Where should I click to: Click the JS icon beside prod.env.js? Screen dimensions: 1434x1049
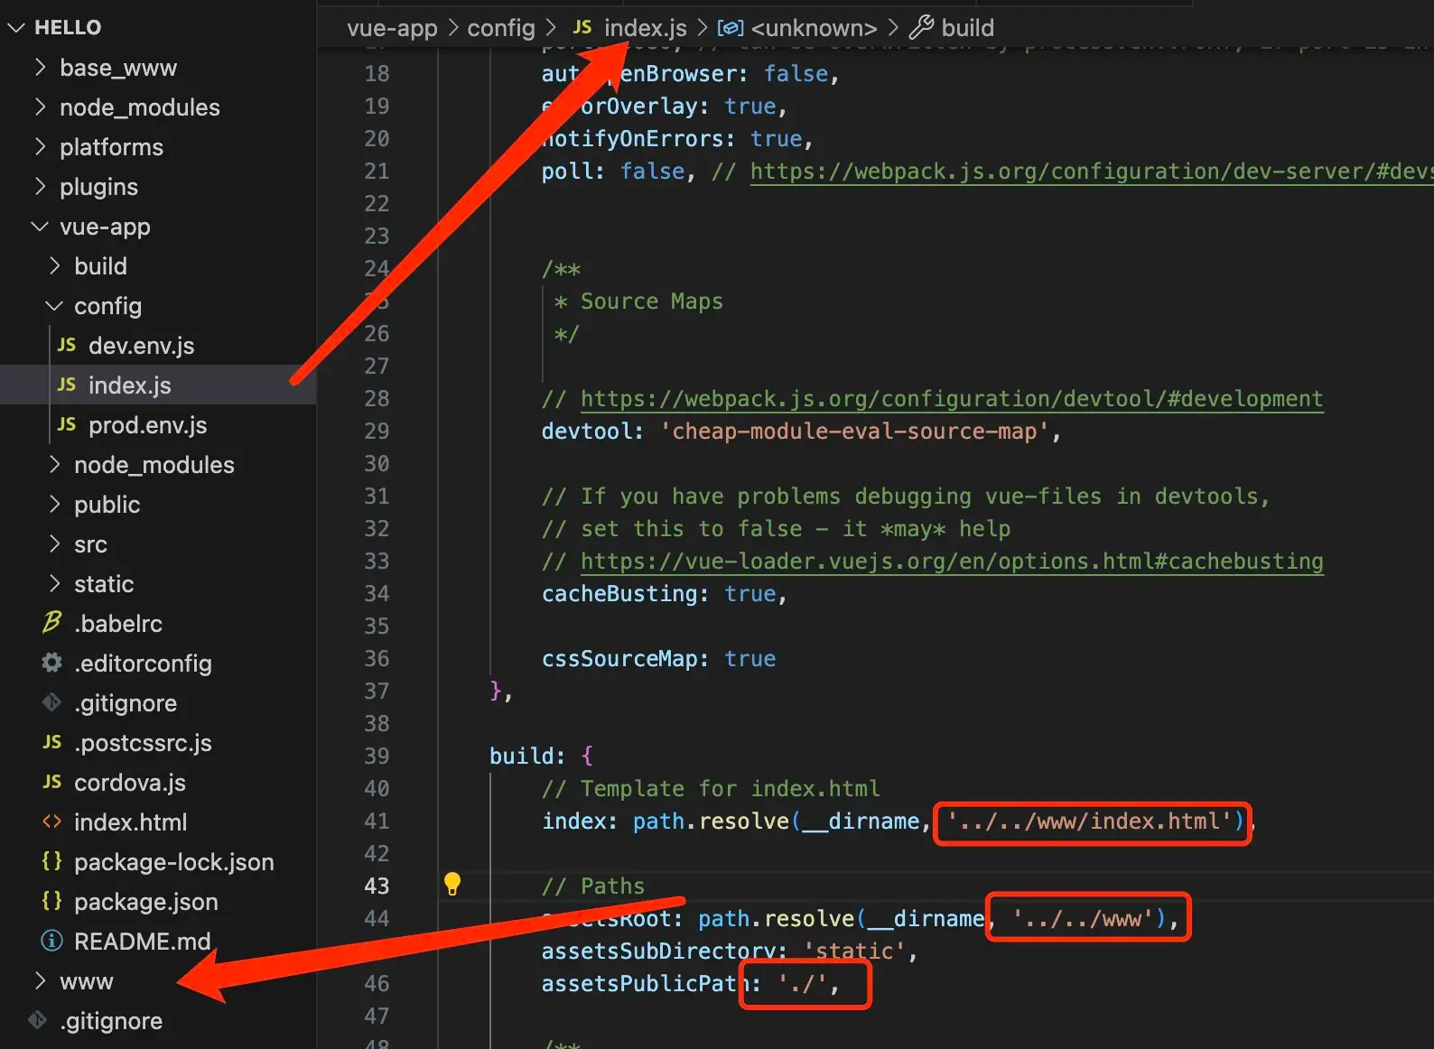(x=66, y=424)
